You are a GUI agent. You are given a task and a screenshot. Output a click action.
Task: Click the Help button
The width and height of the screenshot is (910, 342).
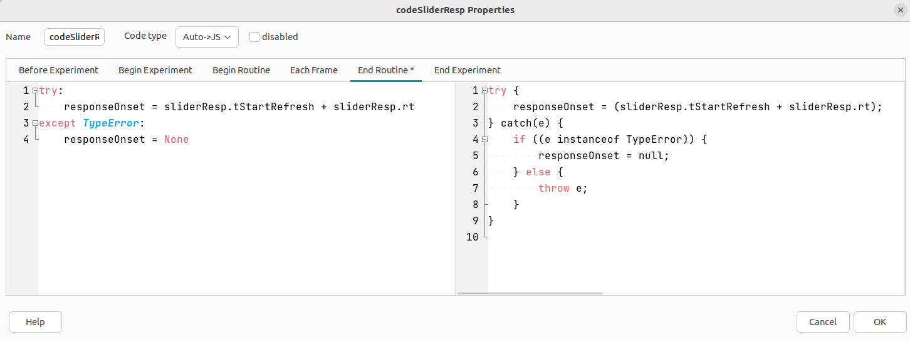(x=35, y=322)
